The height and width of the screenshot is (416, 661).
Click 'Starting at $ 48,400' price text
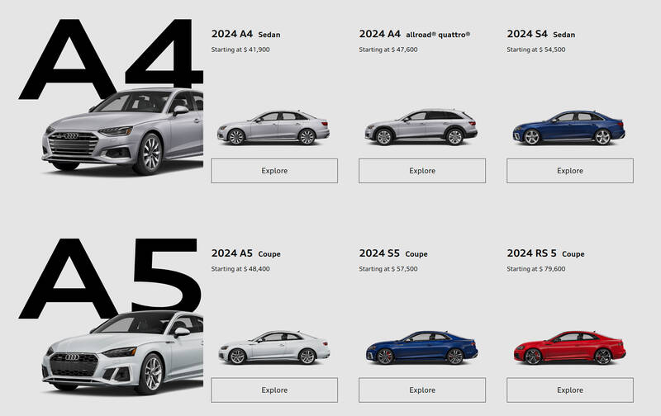pyautogui.click(x=240, y=269)
